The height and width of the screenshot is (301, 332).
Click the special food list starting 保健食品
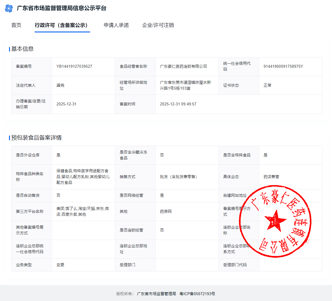[83, 177]
